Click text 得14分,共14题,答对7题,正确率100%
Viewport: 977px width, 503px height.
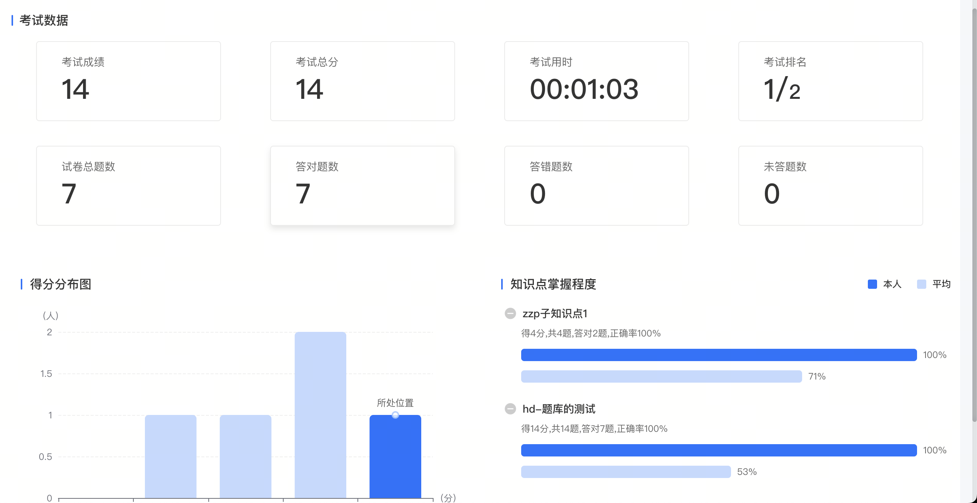(594, 429)
